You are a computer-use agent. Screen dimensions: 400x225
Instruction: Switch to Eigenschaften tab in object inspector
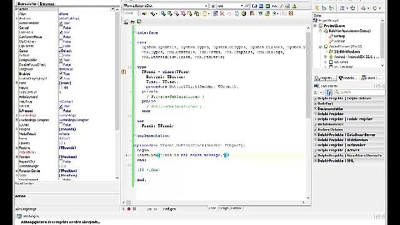pos(27,4)
